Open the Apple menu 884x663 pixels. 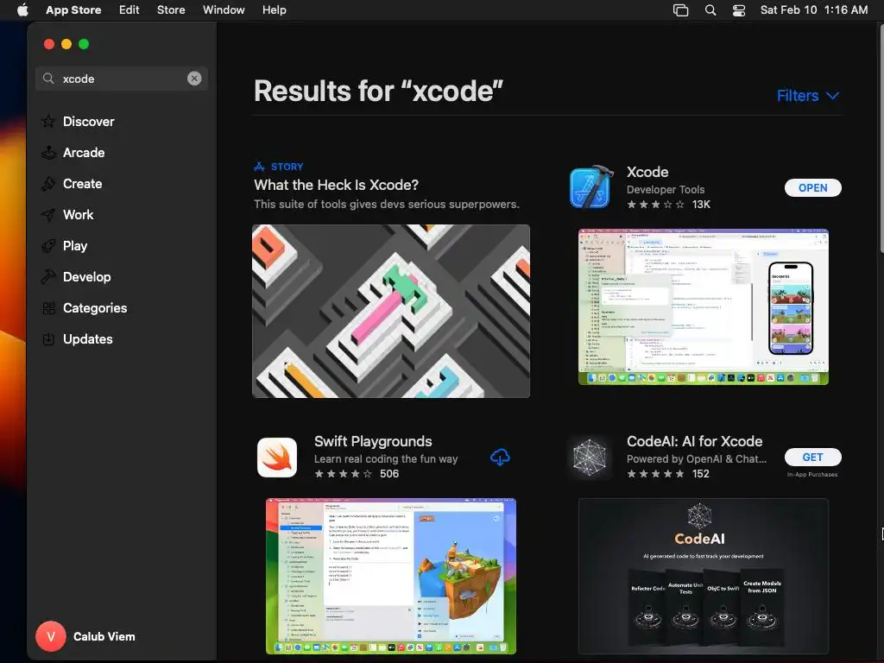coord(22,10)
